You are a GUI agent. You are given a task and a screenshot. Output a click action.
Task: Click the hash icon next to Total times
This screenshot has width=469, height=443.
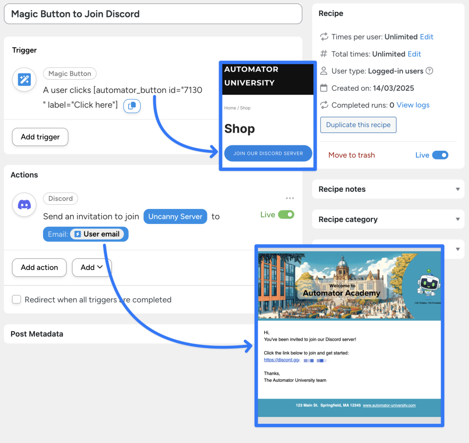324,54
